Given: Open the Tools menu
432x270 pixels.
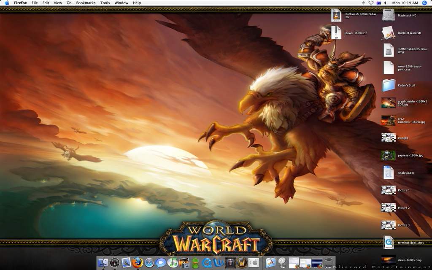Looking at the screenshot, I should point(105,3).
